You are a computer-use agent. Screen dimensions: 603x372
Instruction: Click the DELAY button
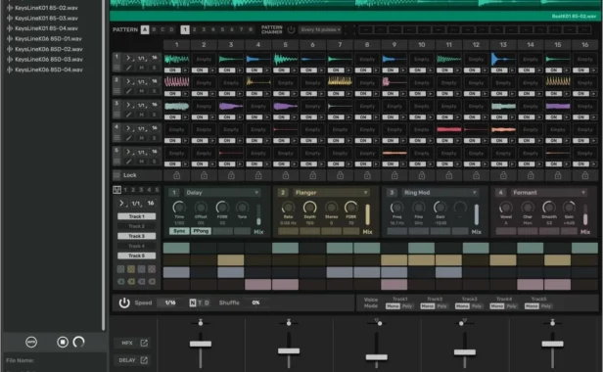tap(127, 360)
